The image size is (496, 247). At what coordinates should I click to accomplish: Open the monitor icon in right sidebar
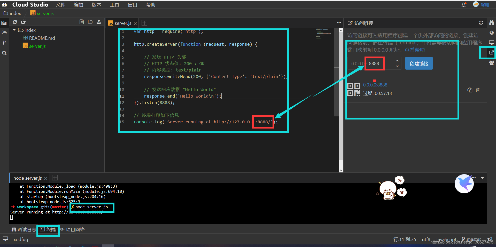[491, 42]
